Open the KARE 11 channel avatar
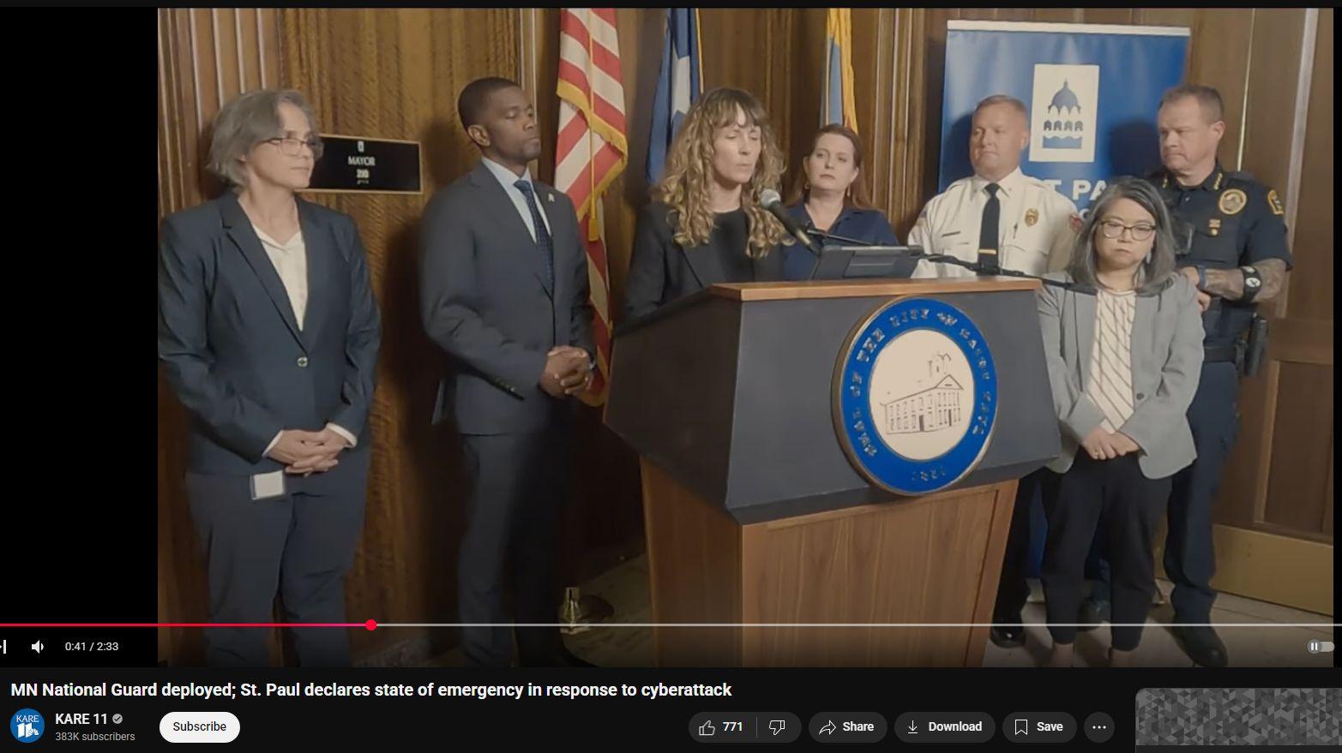1342x753 pixels. tap(27, 726)
